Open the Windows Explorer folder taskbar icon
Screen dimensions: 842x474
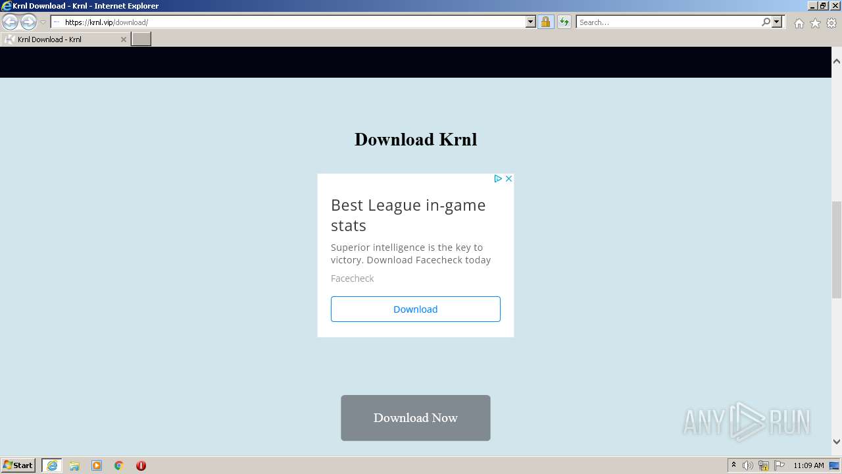[x=74, y=465]
